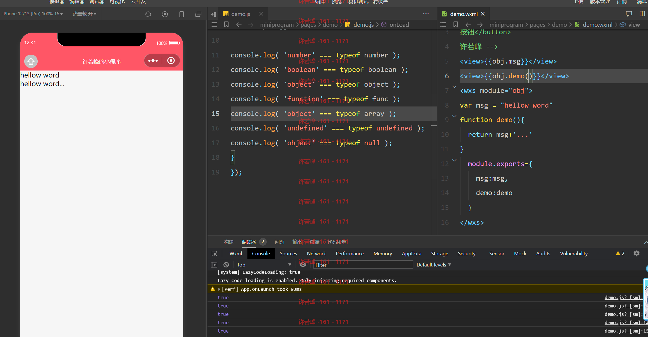Screen dimensions: 648x337
Task: Open the iPhone 12/13 (Pro) device dropdown
Action: tap(33, 14)
